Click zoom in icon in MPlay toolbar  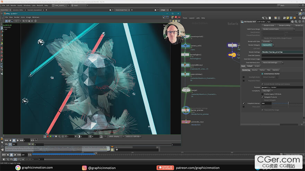(x=24, y=21)
